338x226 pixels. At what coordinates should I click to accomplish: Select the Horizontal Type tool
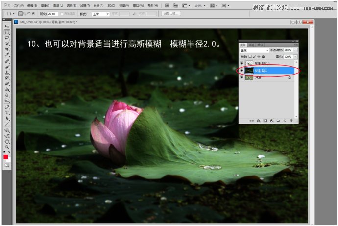click(7, 113)
